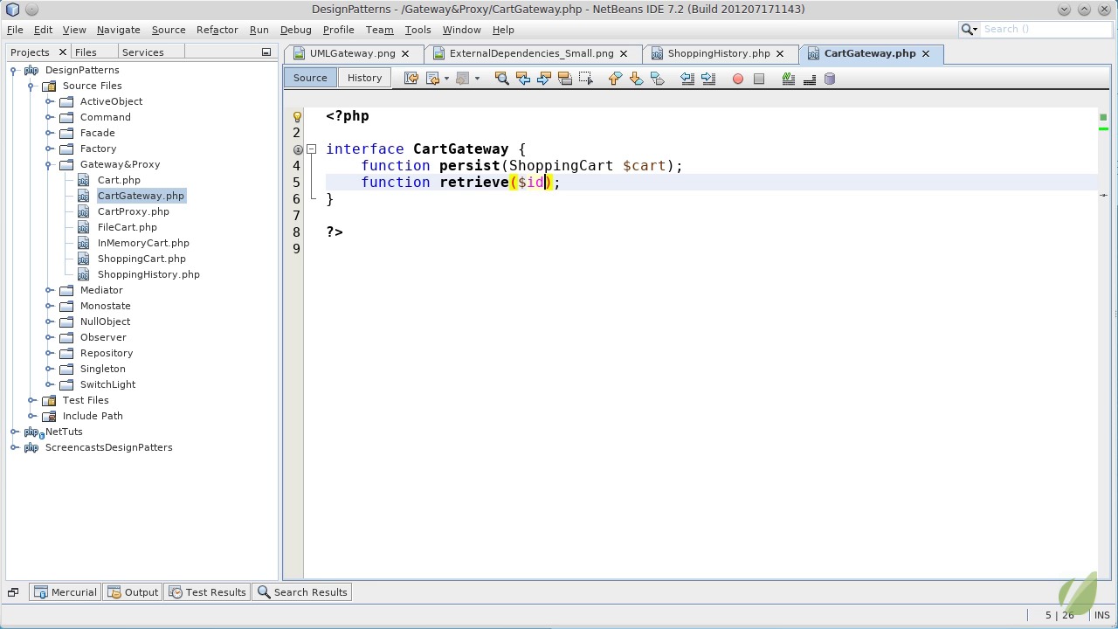Switch to History view button

tap(364, 78)
